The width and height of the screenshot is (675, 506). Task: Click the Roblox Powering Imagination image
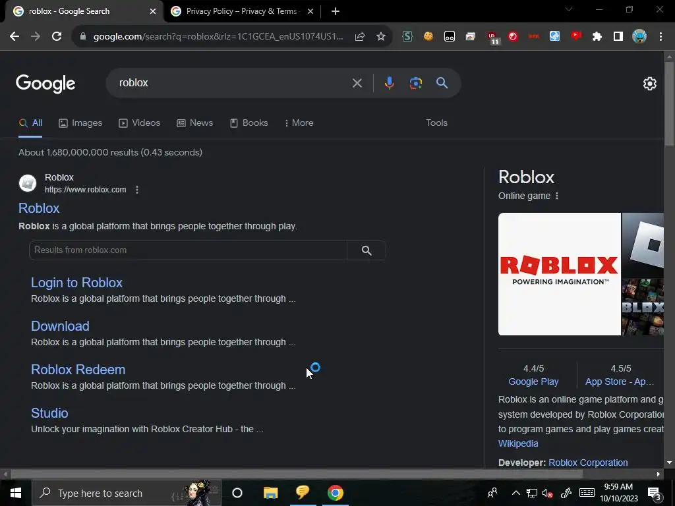point(559,274)
